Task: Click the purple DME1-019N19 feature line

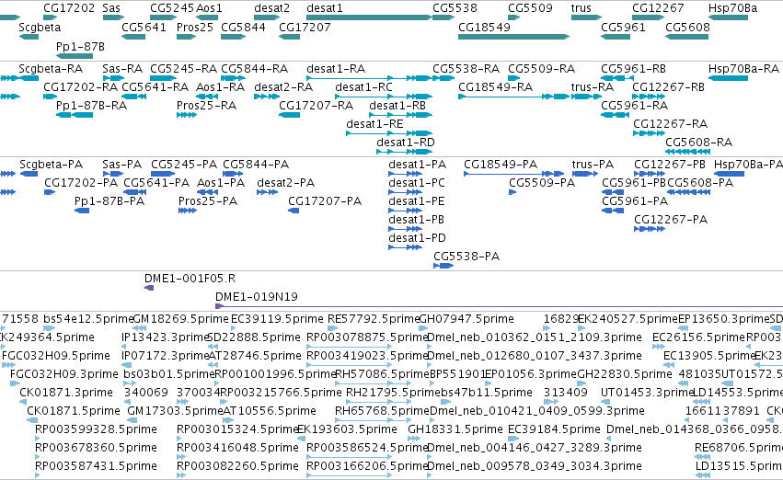Action: point(499,306)
